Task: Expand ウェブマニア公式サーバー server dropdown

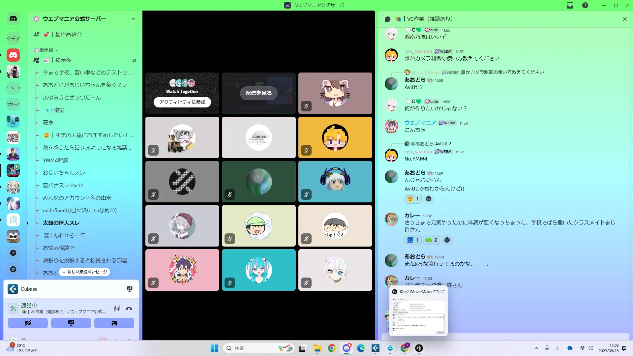Action: click(x=134, y=19)
